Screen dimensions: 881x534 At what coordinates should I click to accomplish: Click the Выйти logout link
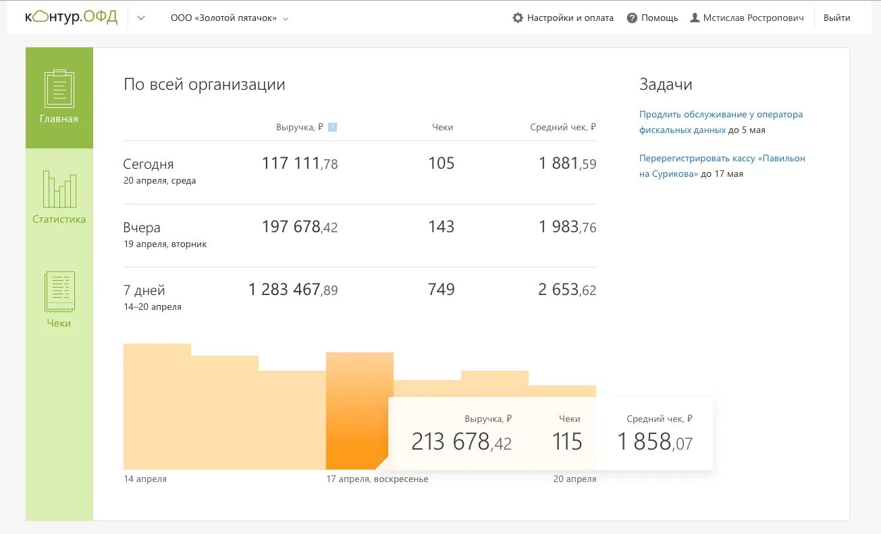(836, 18)
